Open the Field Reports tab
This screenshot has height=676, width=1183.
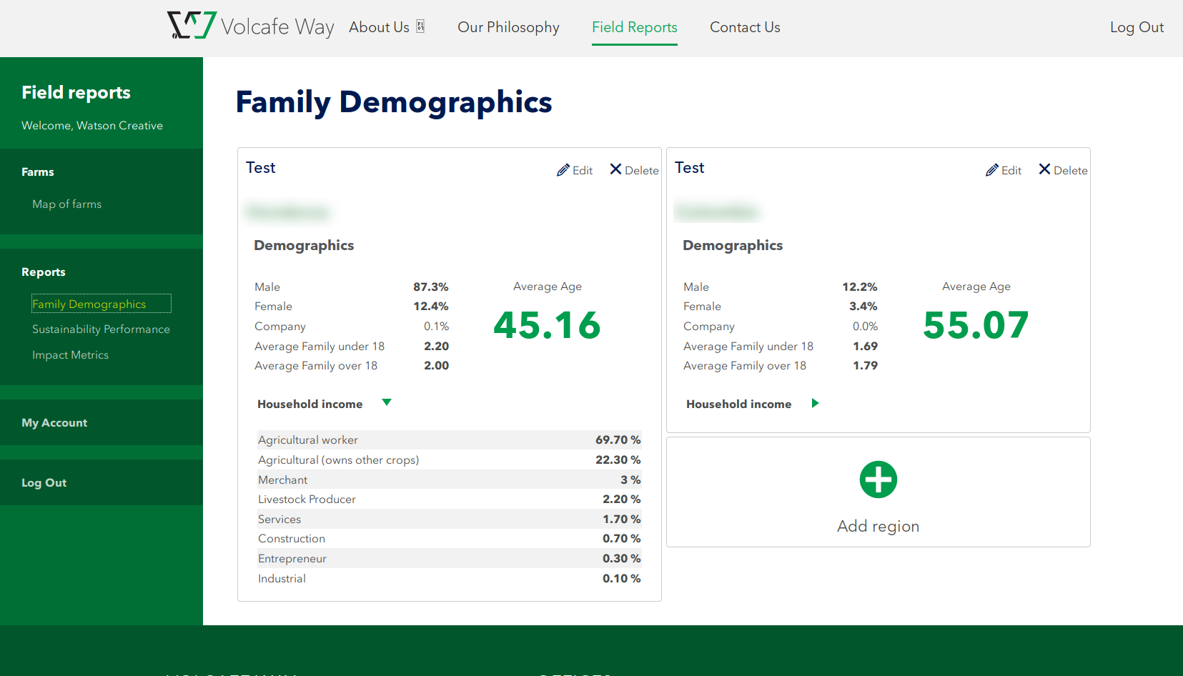point(634,27)
